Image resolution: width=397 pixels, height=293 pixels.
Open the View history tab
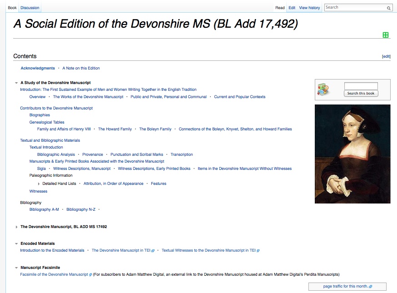pos(309,8)
